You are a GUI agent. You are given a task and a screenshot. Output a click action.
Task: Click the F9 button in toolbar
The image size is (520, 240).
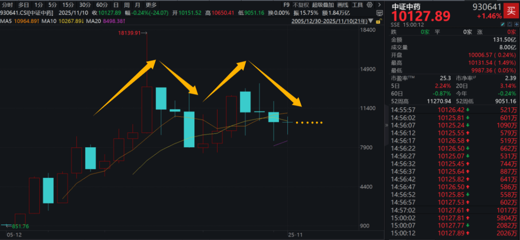click(x=286, y=5)
